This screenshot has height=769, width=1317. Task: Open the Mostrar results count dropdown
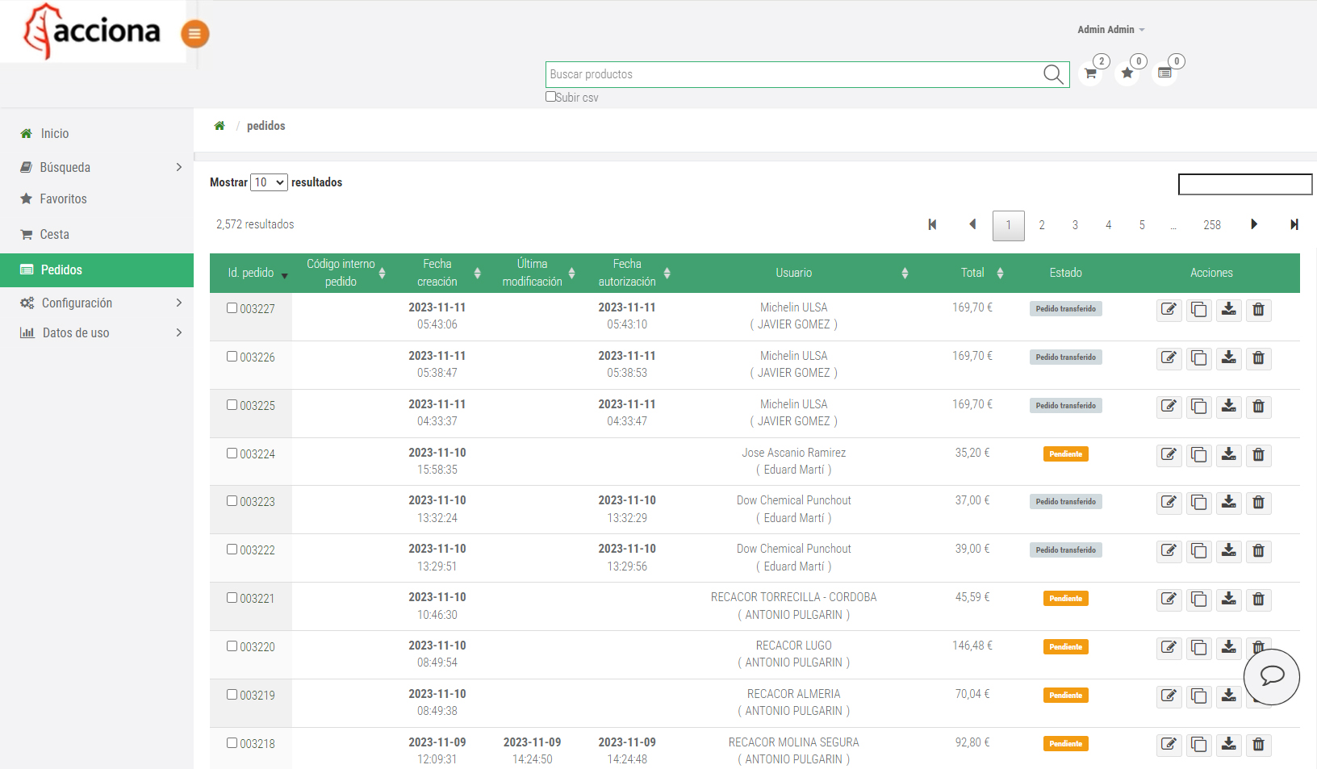click(x=269, y=182)
